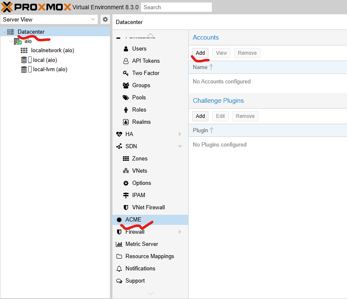Open the Pools menu item
This screenshot has height=299, width=347.
[x=139, y=97]
